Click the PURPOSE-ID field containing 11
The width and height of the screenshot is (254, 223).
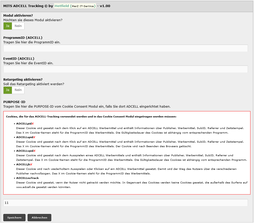pos(126,203)
